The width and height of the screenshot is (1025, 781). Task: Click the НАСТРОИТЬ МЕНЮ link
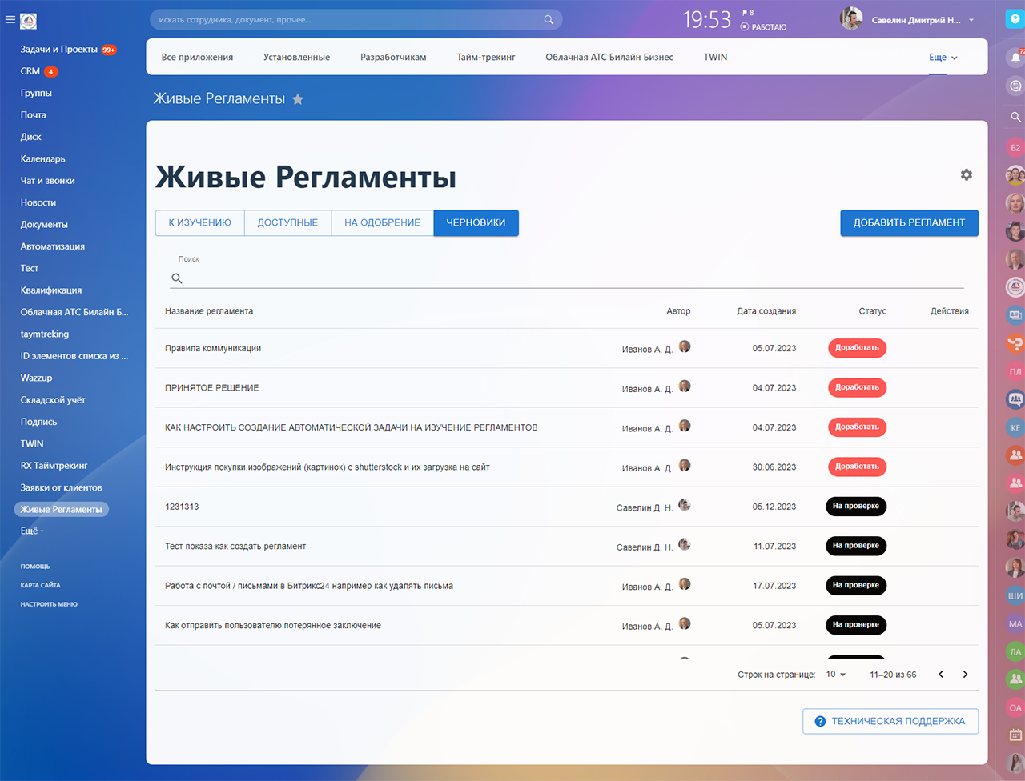[49, 604]
